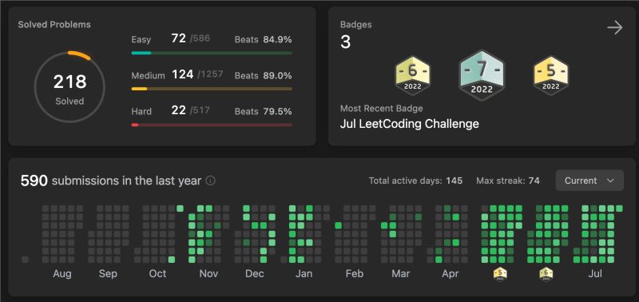This screenshot has width=639, height=302.
Task: Click the Hard 22 solved count
Action: pos(178,110)
